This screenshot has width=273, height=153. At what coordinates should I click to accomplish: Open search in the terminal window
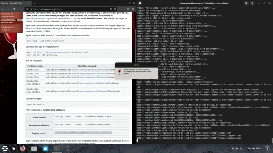tap(246, 3)
